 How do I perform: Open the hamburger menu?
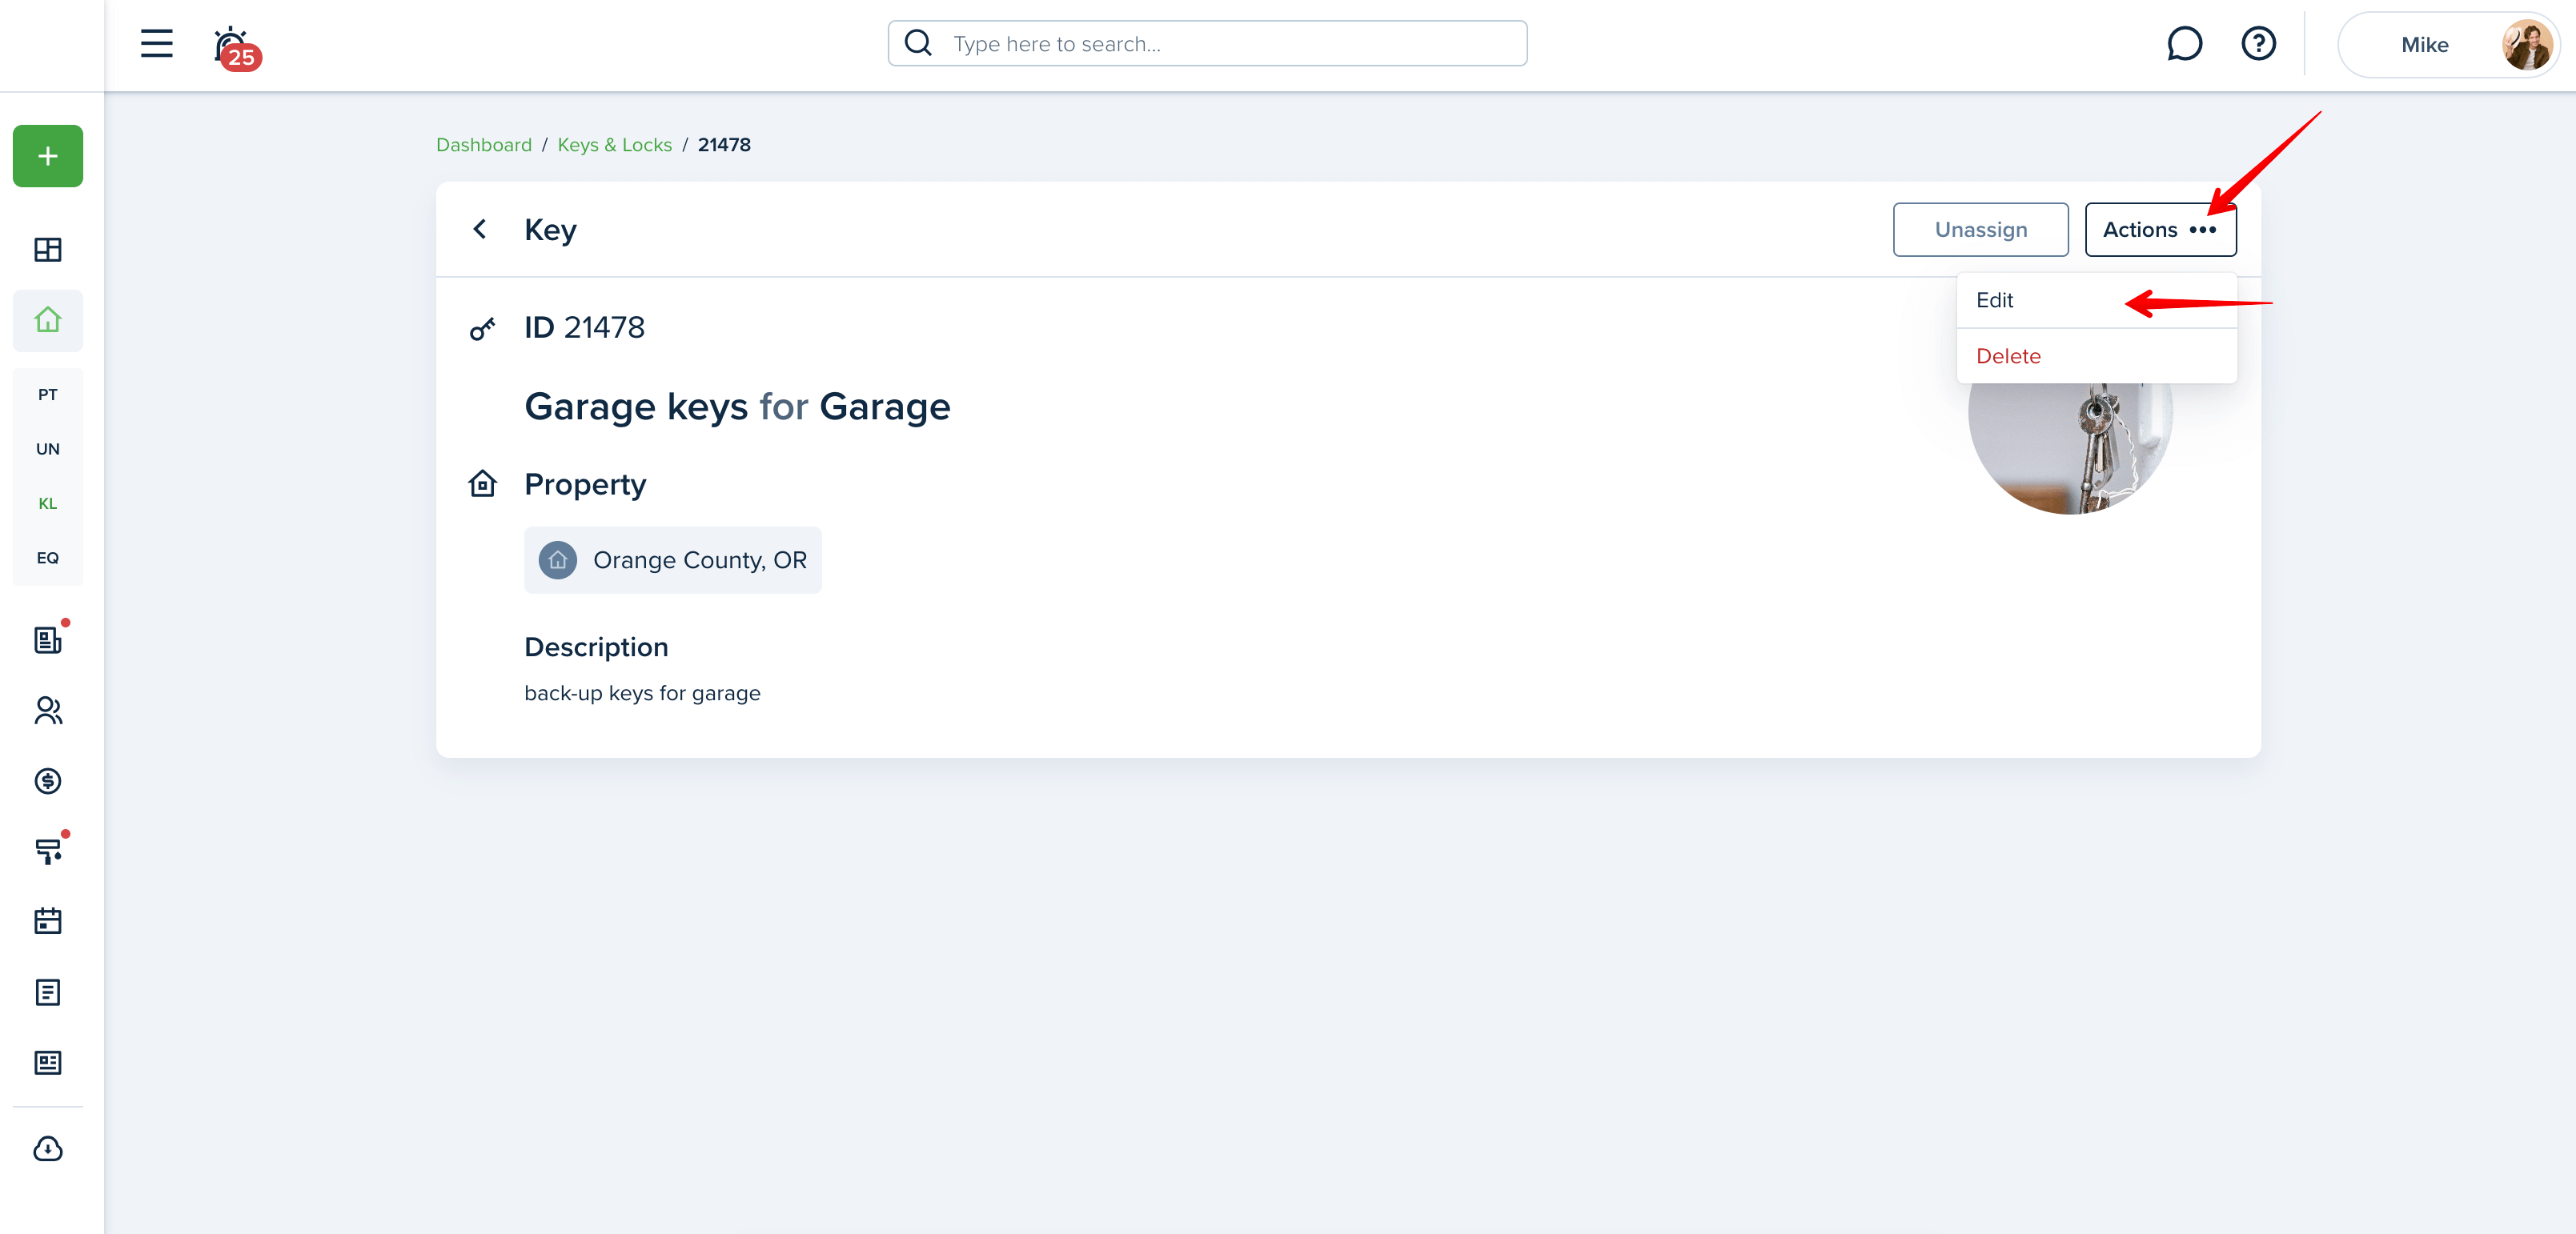156,43
